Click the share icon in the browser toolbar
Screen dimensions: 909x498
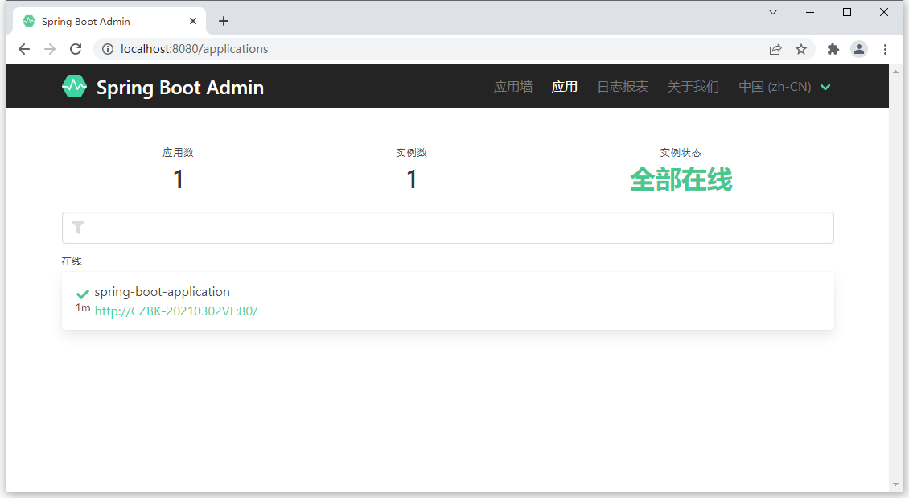pyautogui.click(x=775, y=49)
